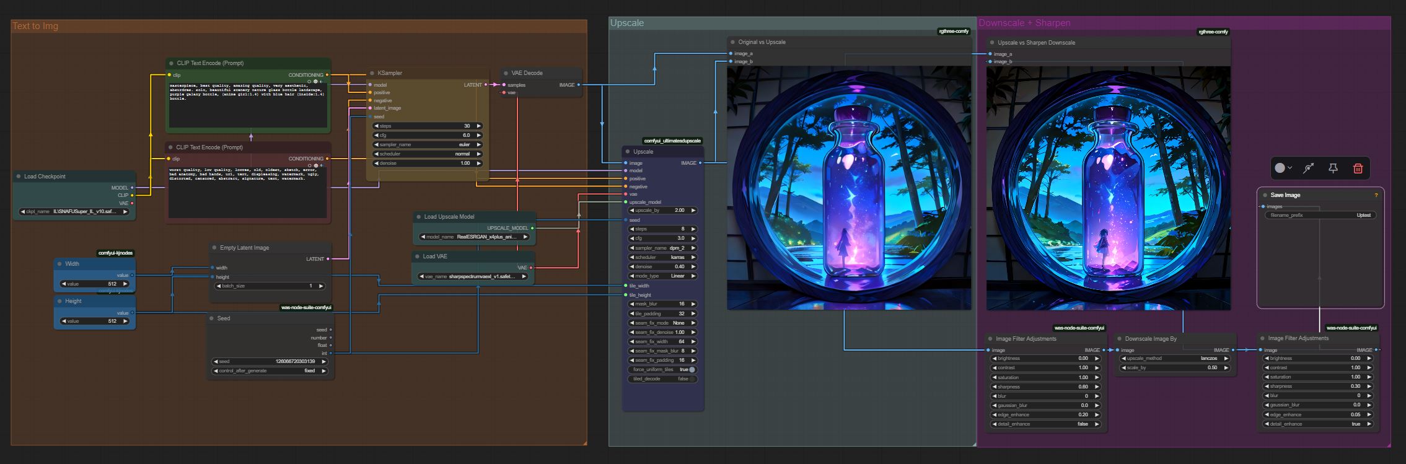The width and height of the screenshot is (1406, 464).
Task: Collapse the Load Checkpoint node
Action: coord(19,177)
